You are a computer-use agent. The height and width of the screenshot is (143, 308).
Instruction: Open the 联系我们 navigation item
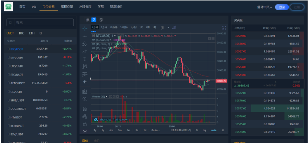(x=116, y=7)
